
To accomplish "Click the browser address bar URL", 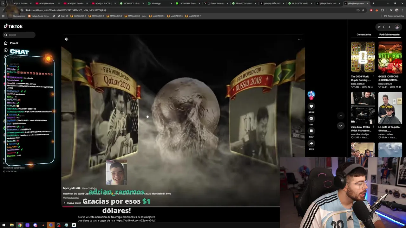I will point(65,10).
